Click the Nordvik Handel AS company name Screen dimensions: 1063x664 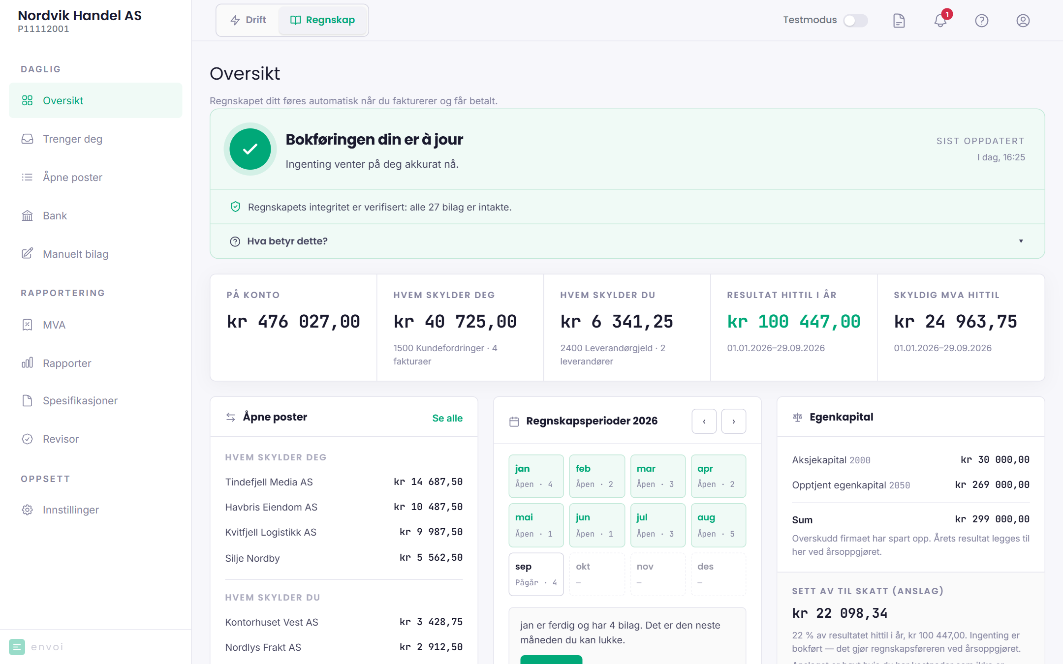coord(80,16)
